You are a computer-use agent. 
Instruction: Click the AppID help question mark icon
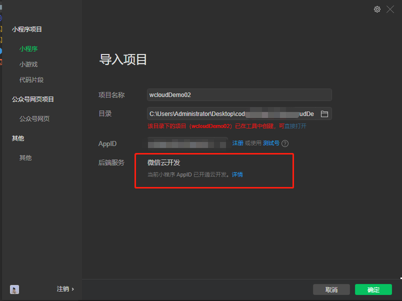point(285,143)
